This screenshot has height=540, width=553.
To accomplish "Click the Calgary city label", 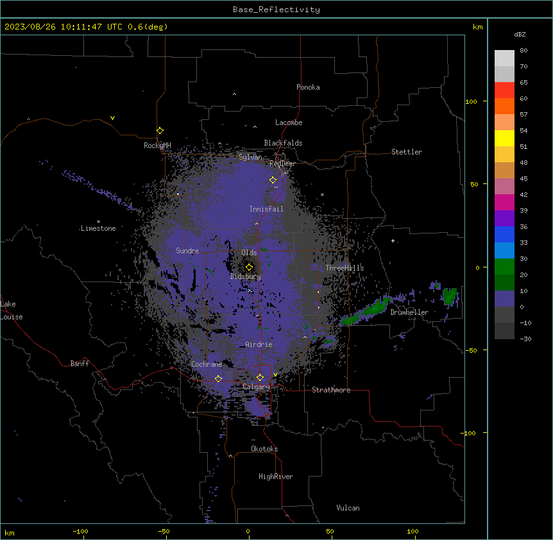I will 256,387.
